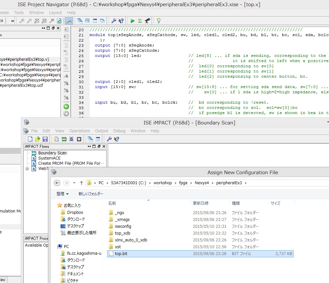The width and height of the screenshot is (329, 283).
Task: Click the Save floppy icon in iMPACT toolbar
Action: click(x=45, y=139)
